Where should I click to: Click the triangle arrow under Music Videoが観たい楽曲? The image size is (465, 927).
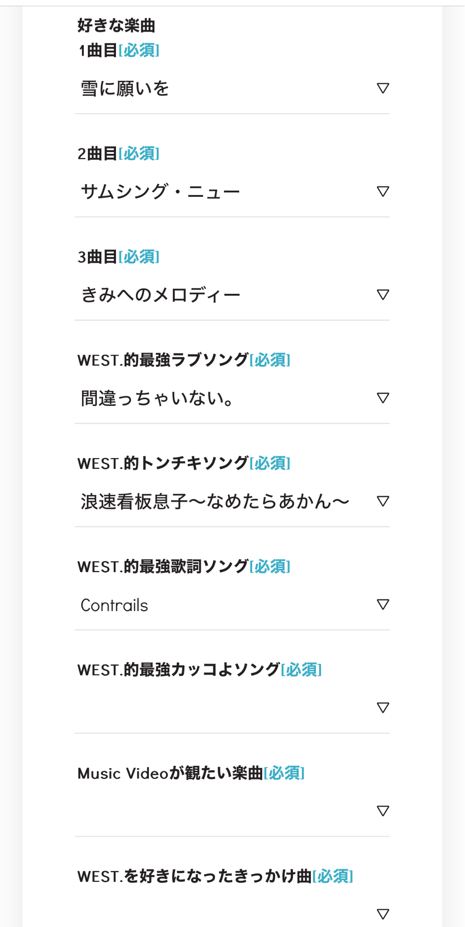click(383, 811)
